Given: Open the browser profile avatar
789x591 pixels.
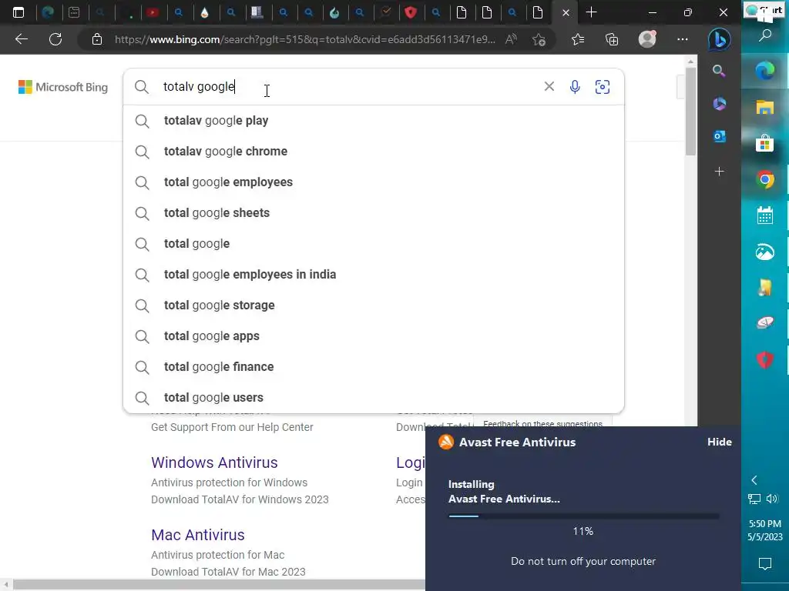Looking at the screenshot, I should (647, 39).
